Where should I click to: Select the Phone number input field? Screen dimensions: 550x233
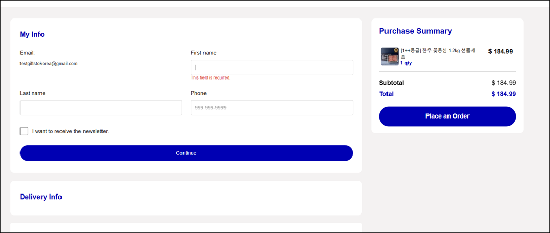[272, 108]
